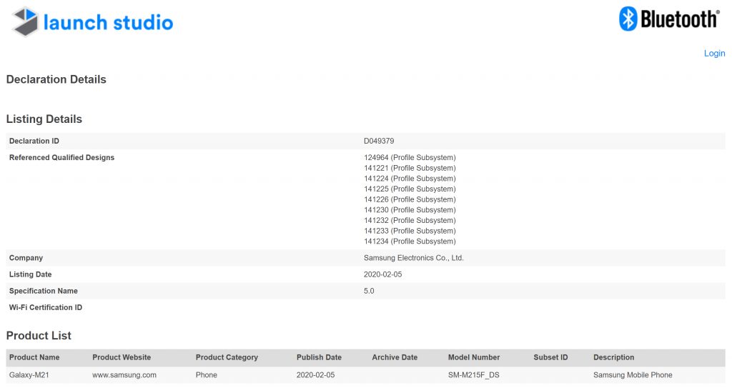732x388 pixels.
Task: Click the www.samsung.com product website
Action: (x=124, y=374)
